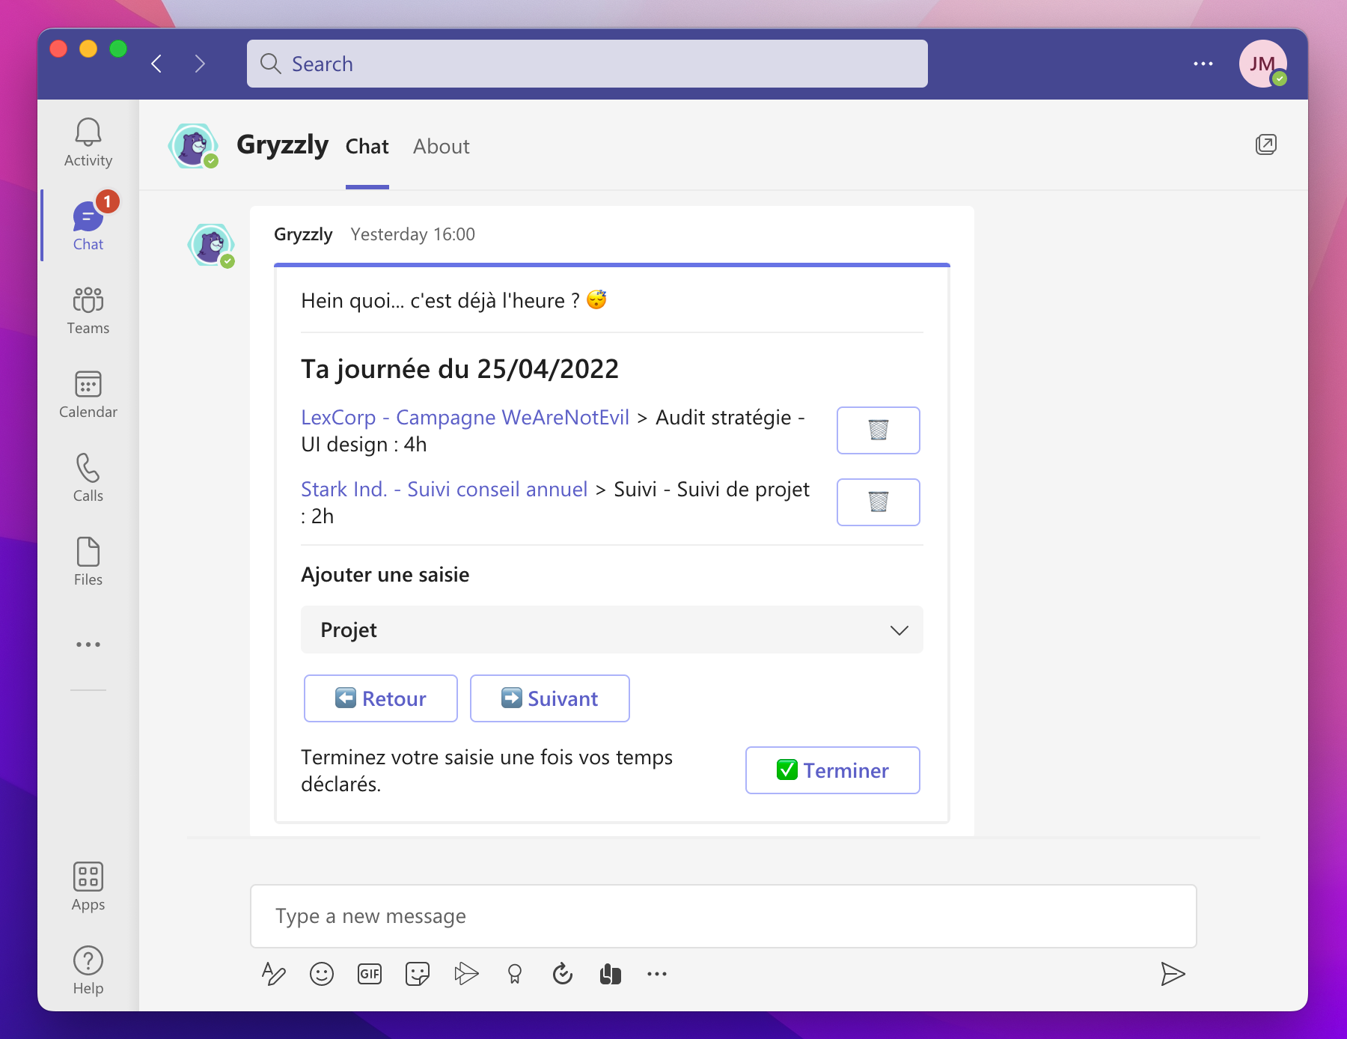Click the Terminer button
Viewport: 1347px width, 1039px height.
click(832, 770)
